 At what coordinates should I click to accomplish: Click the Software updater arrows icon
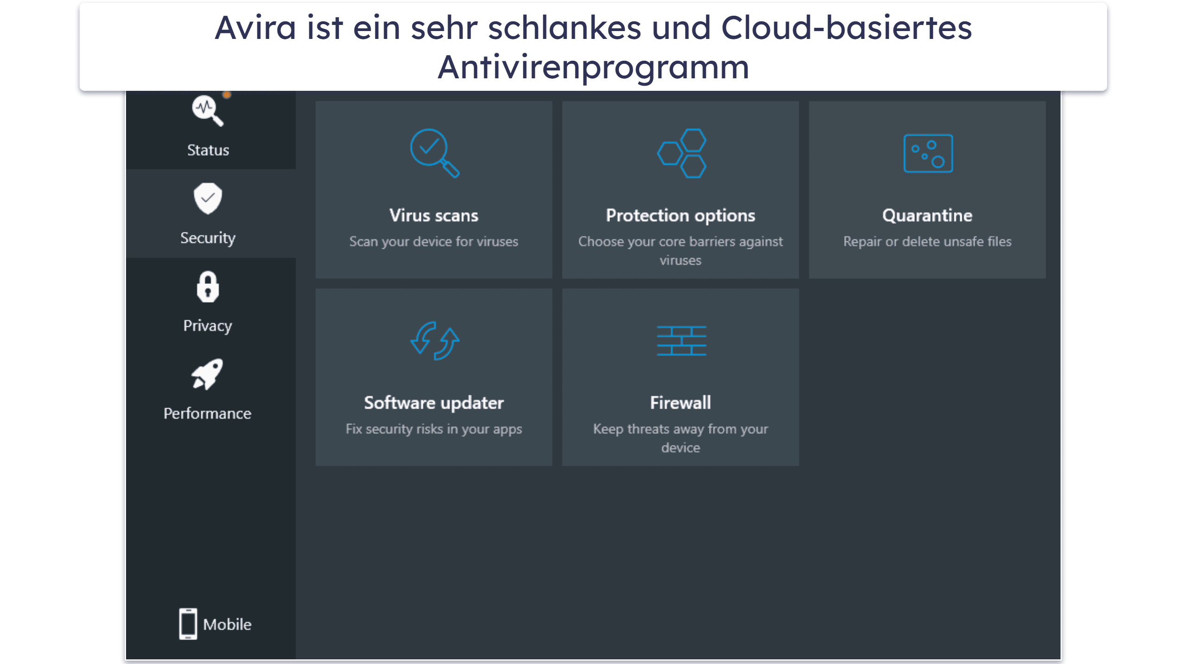click(x=434, y=341)
